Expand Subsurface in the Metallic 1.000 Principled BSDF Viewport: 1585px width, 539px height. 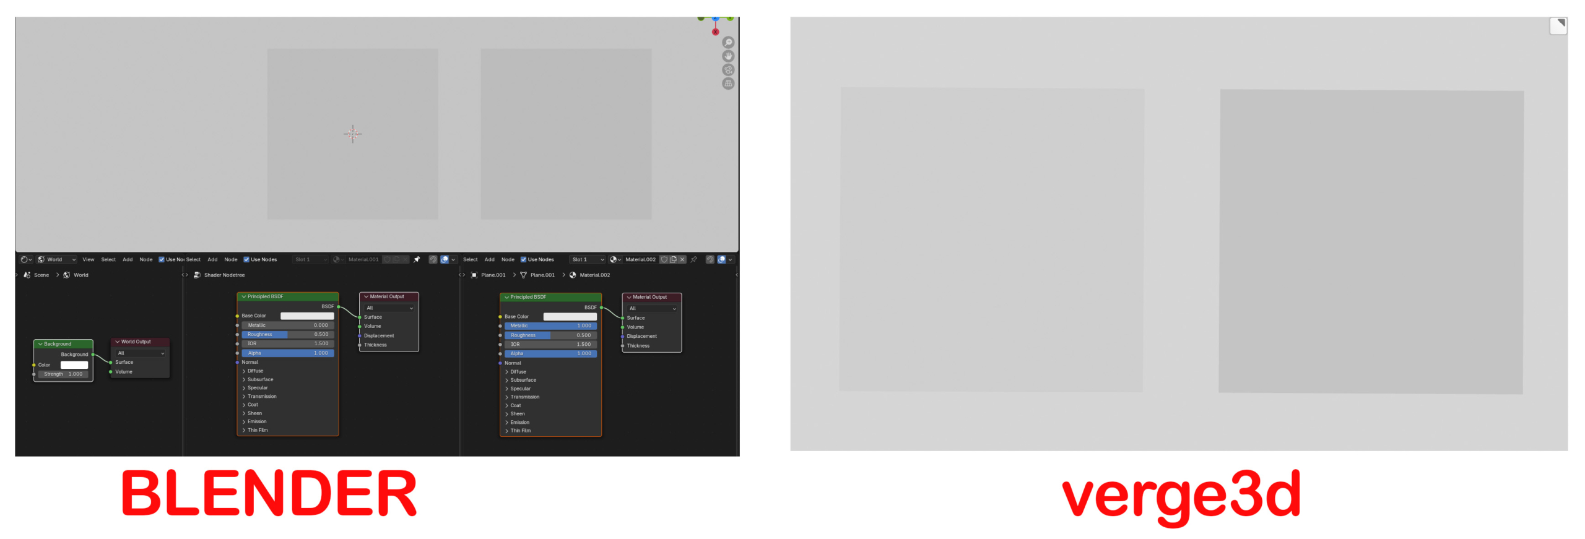pos(506,380)
